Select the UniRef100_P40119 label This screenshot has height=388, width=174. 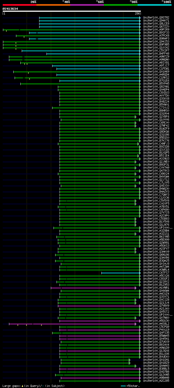(x=156, y=330)
